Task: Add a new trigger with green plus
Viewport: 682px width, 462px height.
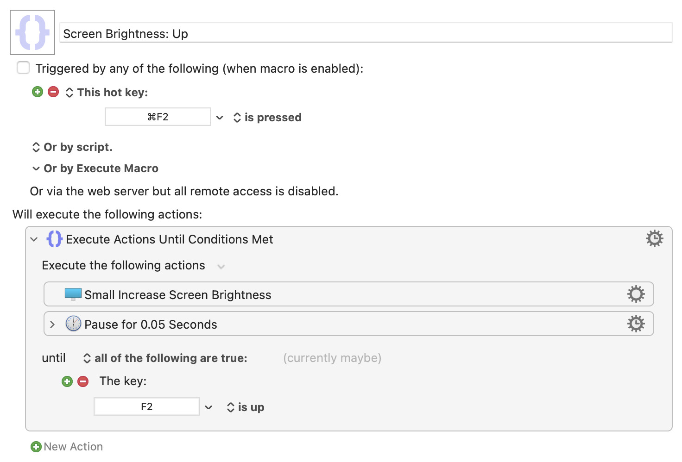Action: click(x=38, y=92)
